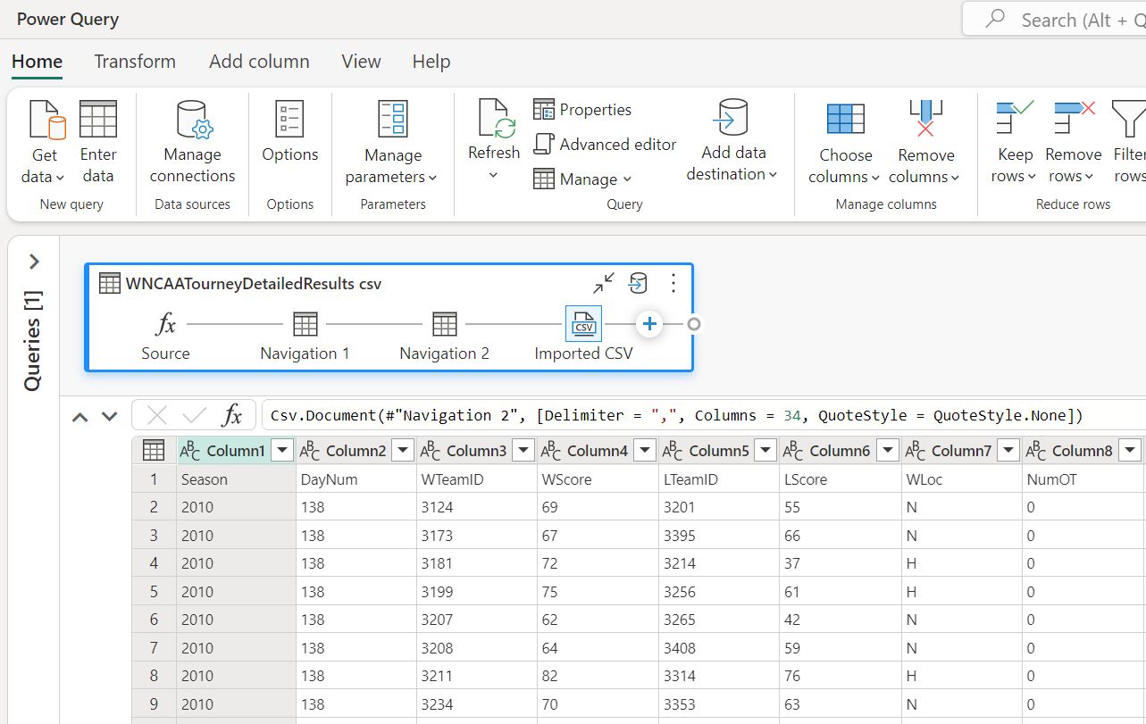The width and height of the screenshot is (1146, 724).
Task: Click the Refresh button
Action: (x=494, y=121)
